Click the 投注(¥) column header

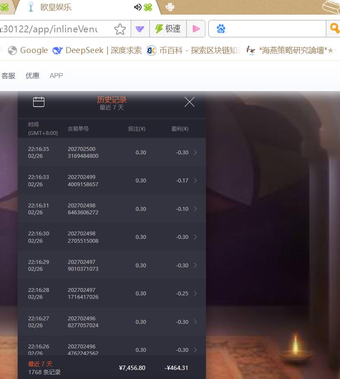[137, 128]
